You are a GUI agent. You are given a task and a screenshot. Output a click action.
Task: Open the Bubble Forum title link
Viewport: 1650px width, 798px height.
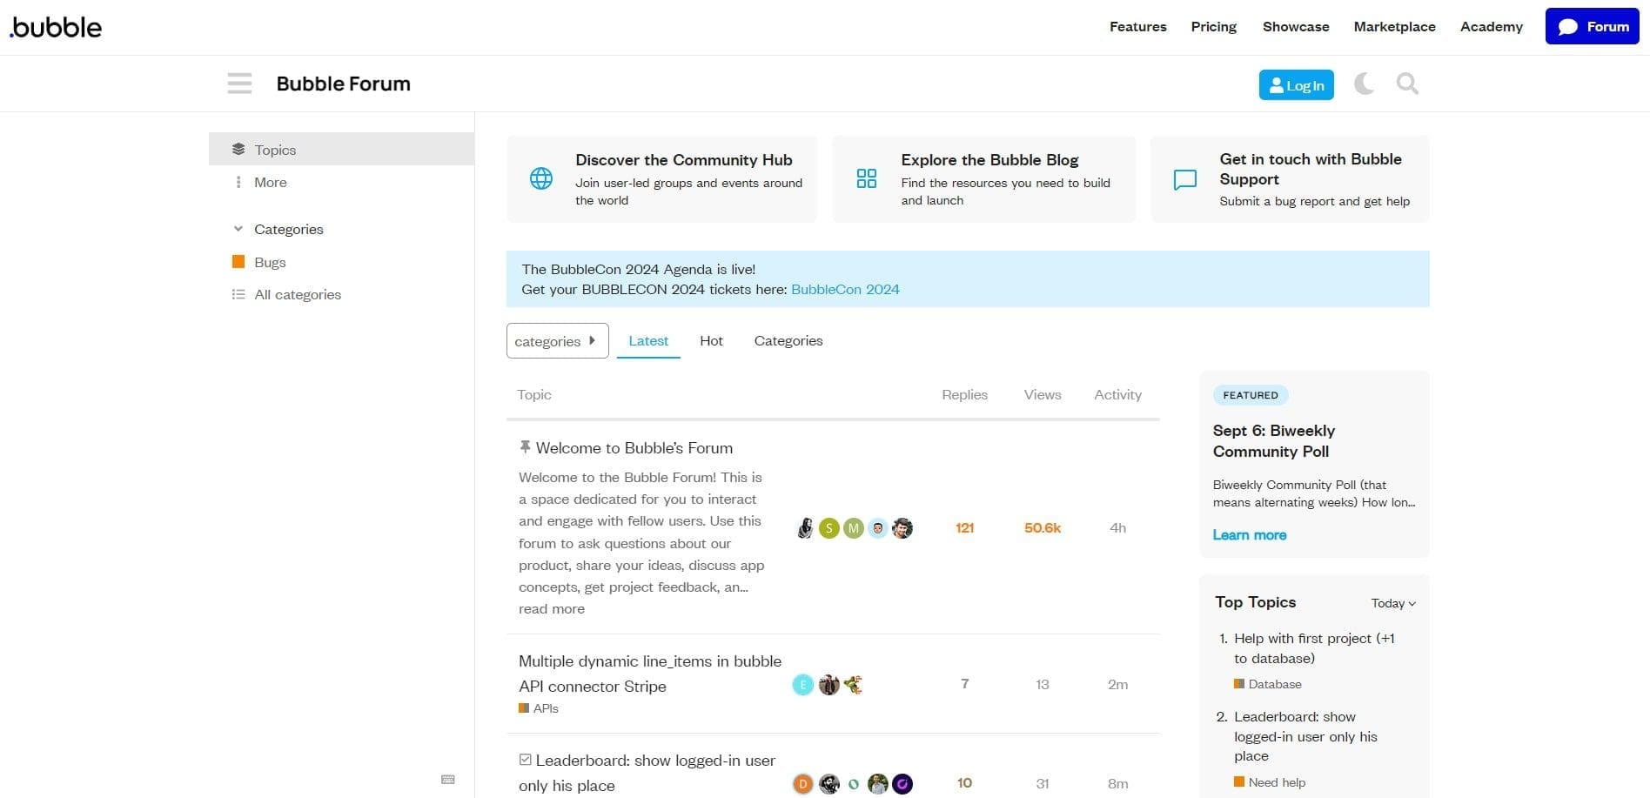click(x=344, y=84)
